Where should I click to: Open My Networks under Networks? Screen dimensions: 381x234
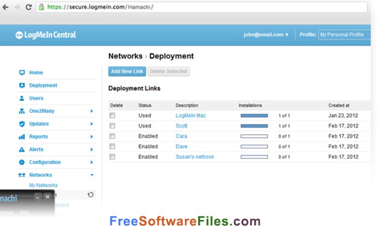tap(43, 185)
